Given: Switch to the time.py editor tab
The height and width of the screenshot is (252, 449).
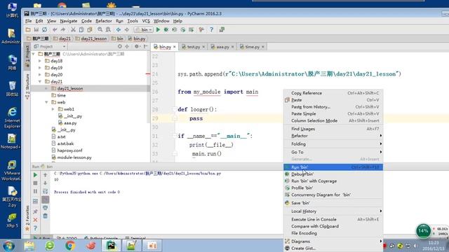Looking at the screenshot, I should (x=251, y=47).
